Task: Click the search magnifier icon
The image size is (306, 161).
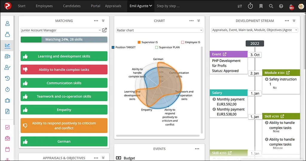Action: 271,6
